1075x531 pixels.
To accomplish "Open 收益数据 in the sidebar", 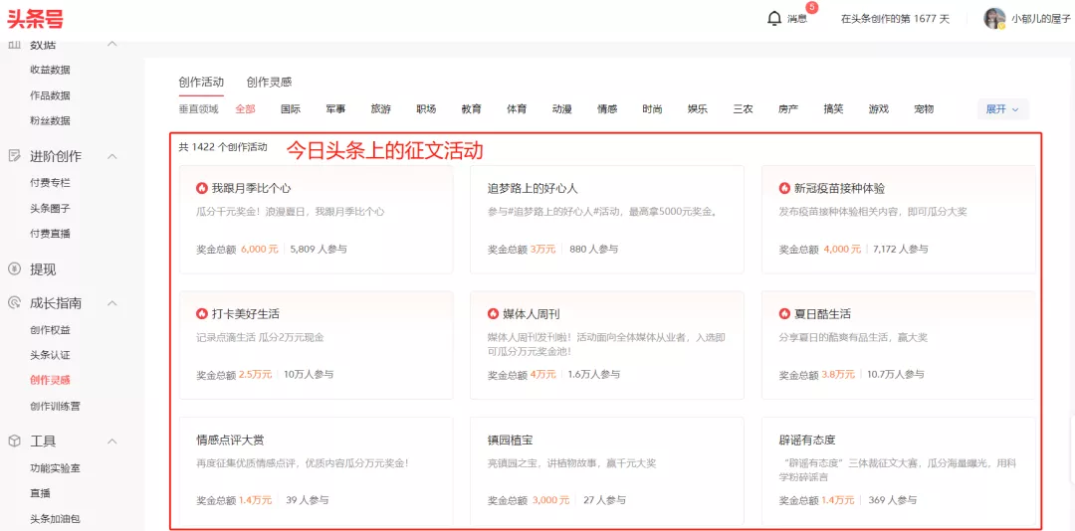I will [x=50, y=70].
